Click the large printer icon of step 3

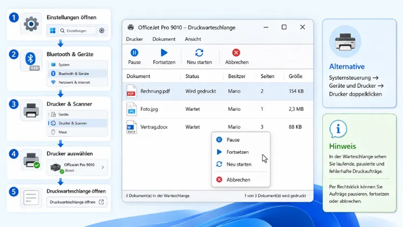coord(31,110)
